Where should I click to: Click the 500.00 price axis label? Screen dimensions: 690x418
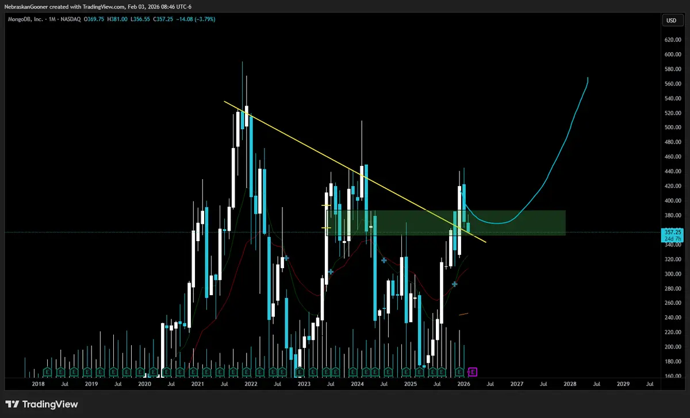[x=673, y=127]
